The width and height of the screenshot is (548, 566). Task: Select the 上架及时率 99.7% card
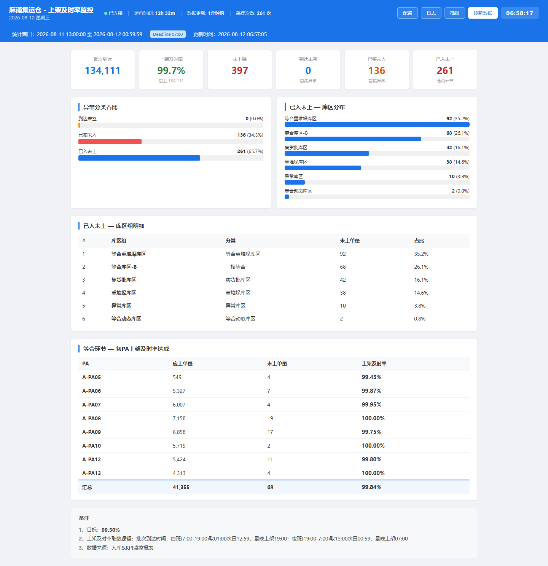point(171,70)
